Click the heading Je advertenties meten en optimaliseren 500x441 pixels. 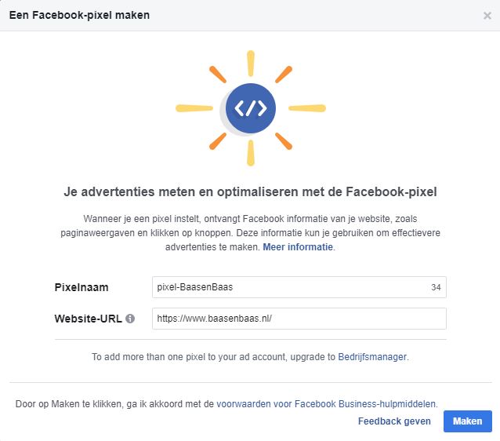click(x=250, y=192)
